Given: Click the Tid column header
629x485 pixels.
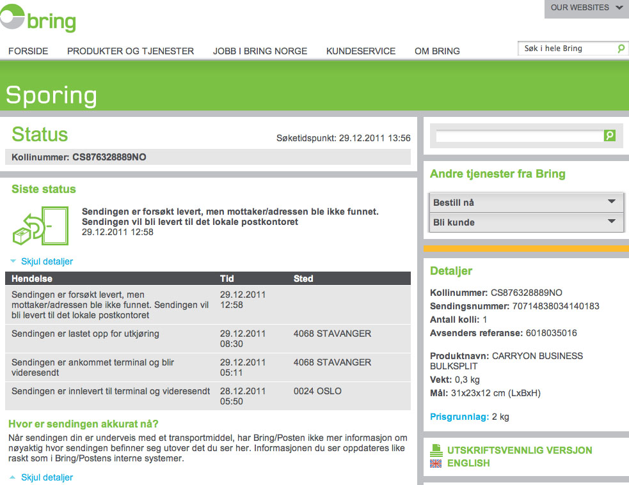Looking at the screenshot, I should (x=227, y=279).
